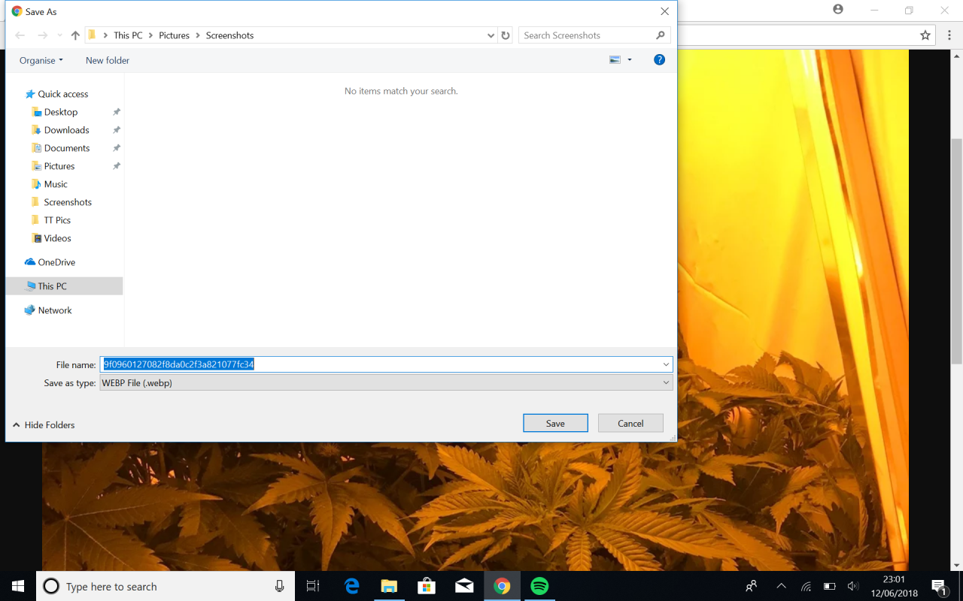The image size is (963, 601).
Task: Open the Windows Start menu
Action: click(x=18, y=586)
